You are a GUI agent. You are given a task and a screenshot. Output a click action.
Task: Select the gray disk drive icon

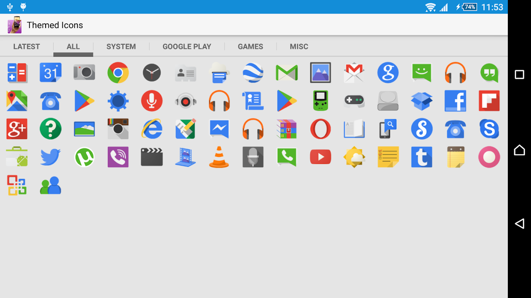click(x=388, y=101)
